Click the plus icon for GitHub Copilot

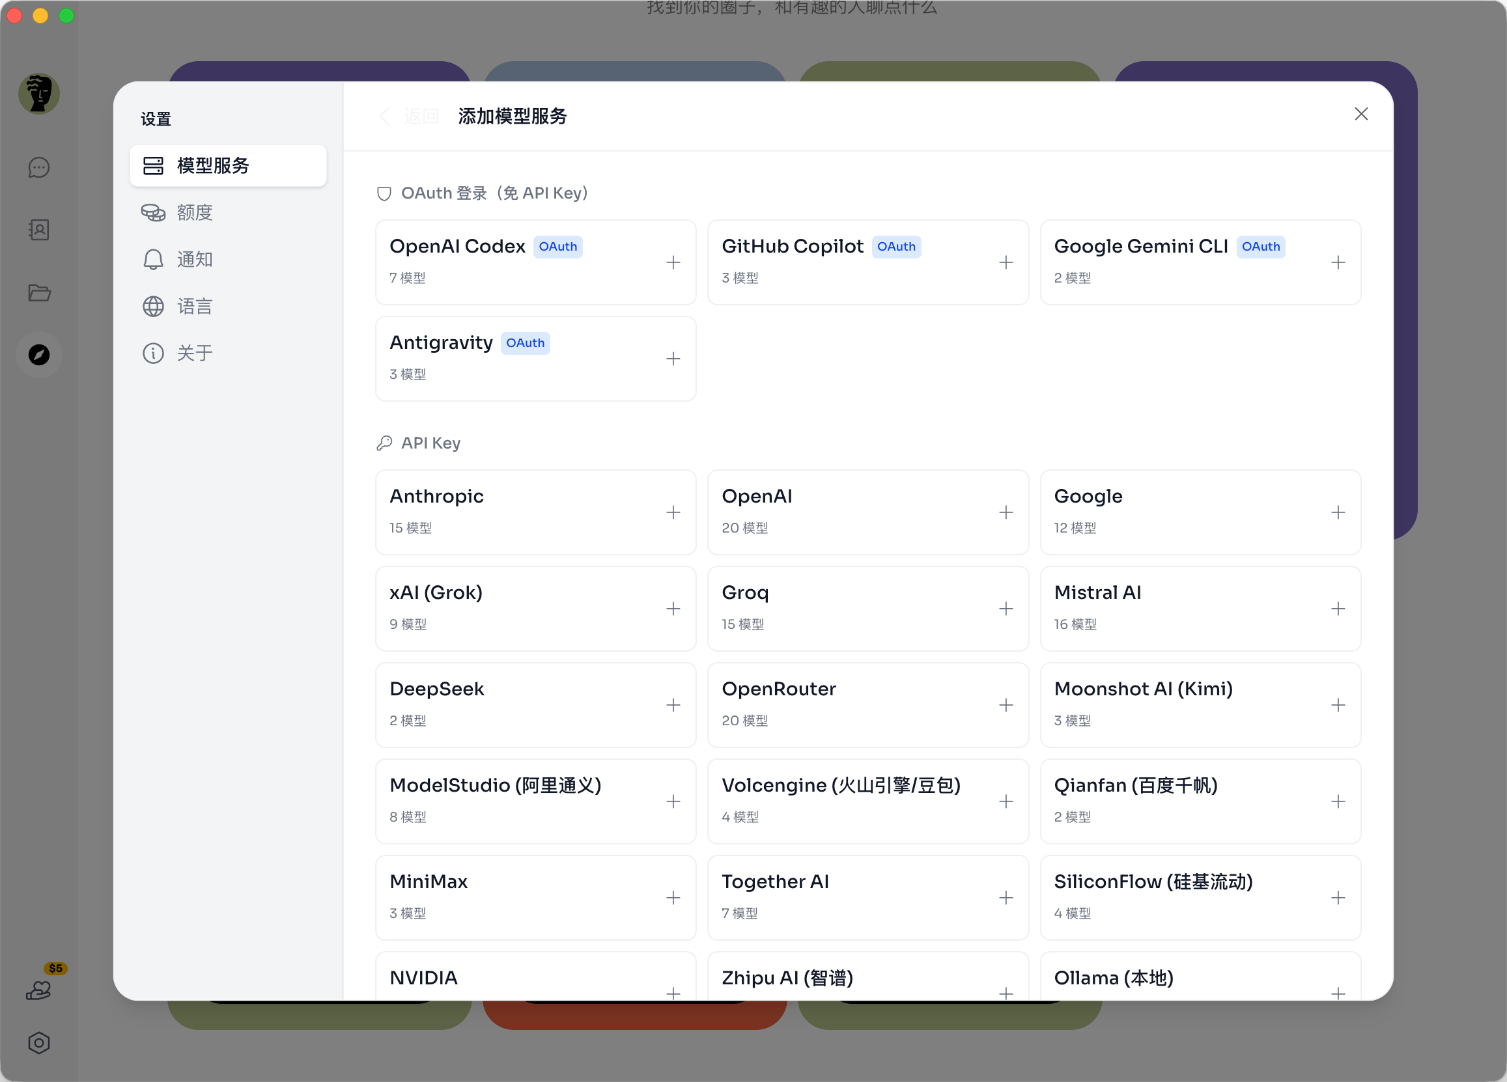click(x=1006, y=262)
